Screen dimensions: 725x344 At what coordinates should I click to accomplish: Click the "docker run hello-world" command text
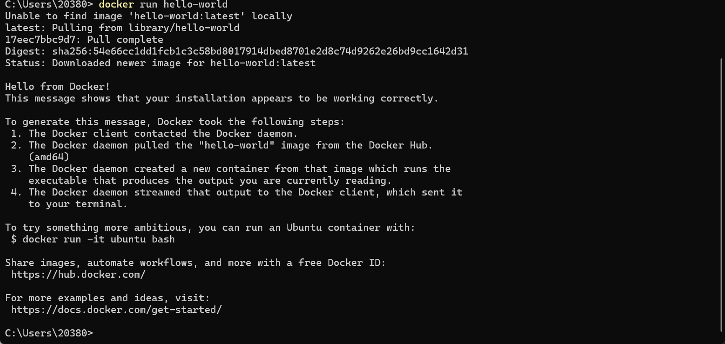pyautogui.click(x=163, y=5)
